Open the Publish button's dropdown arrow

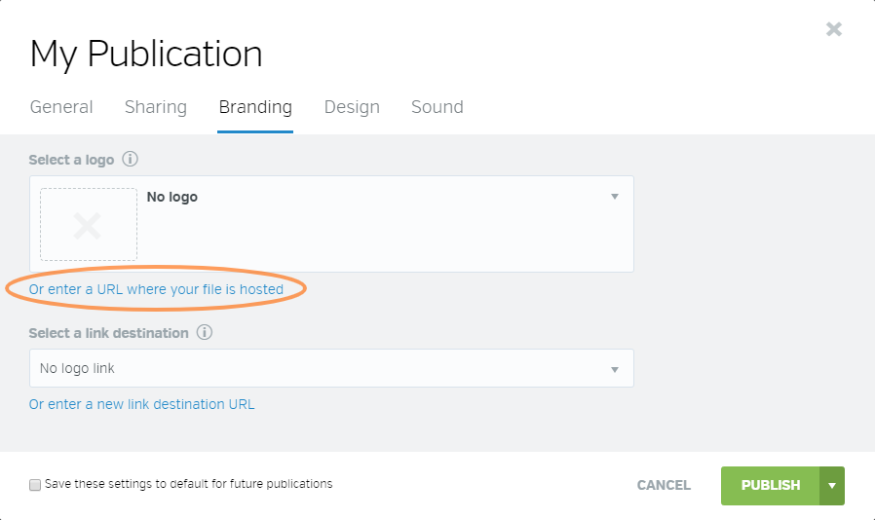(x=832, y=485)
